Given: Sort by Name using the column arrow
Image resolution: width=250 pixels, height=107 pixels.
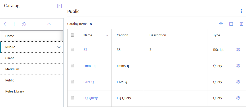Looking at the screenshot, I should click(107, 35).
